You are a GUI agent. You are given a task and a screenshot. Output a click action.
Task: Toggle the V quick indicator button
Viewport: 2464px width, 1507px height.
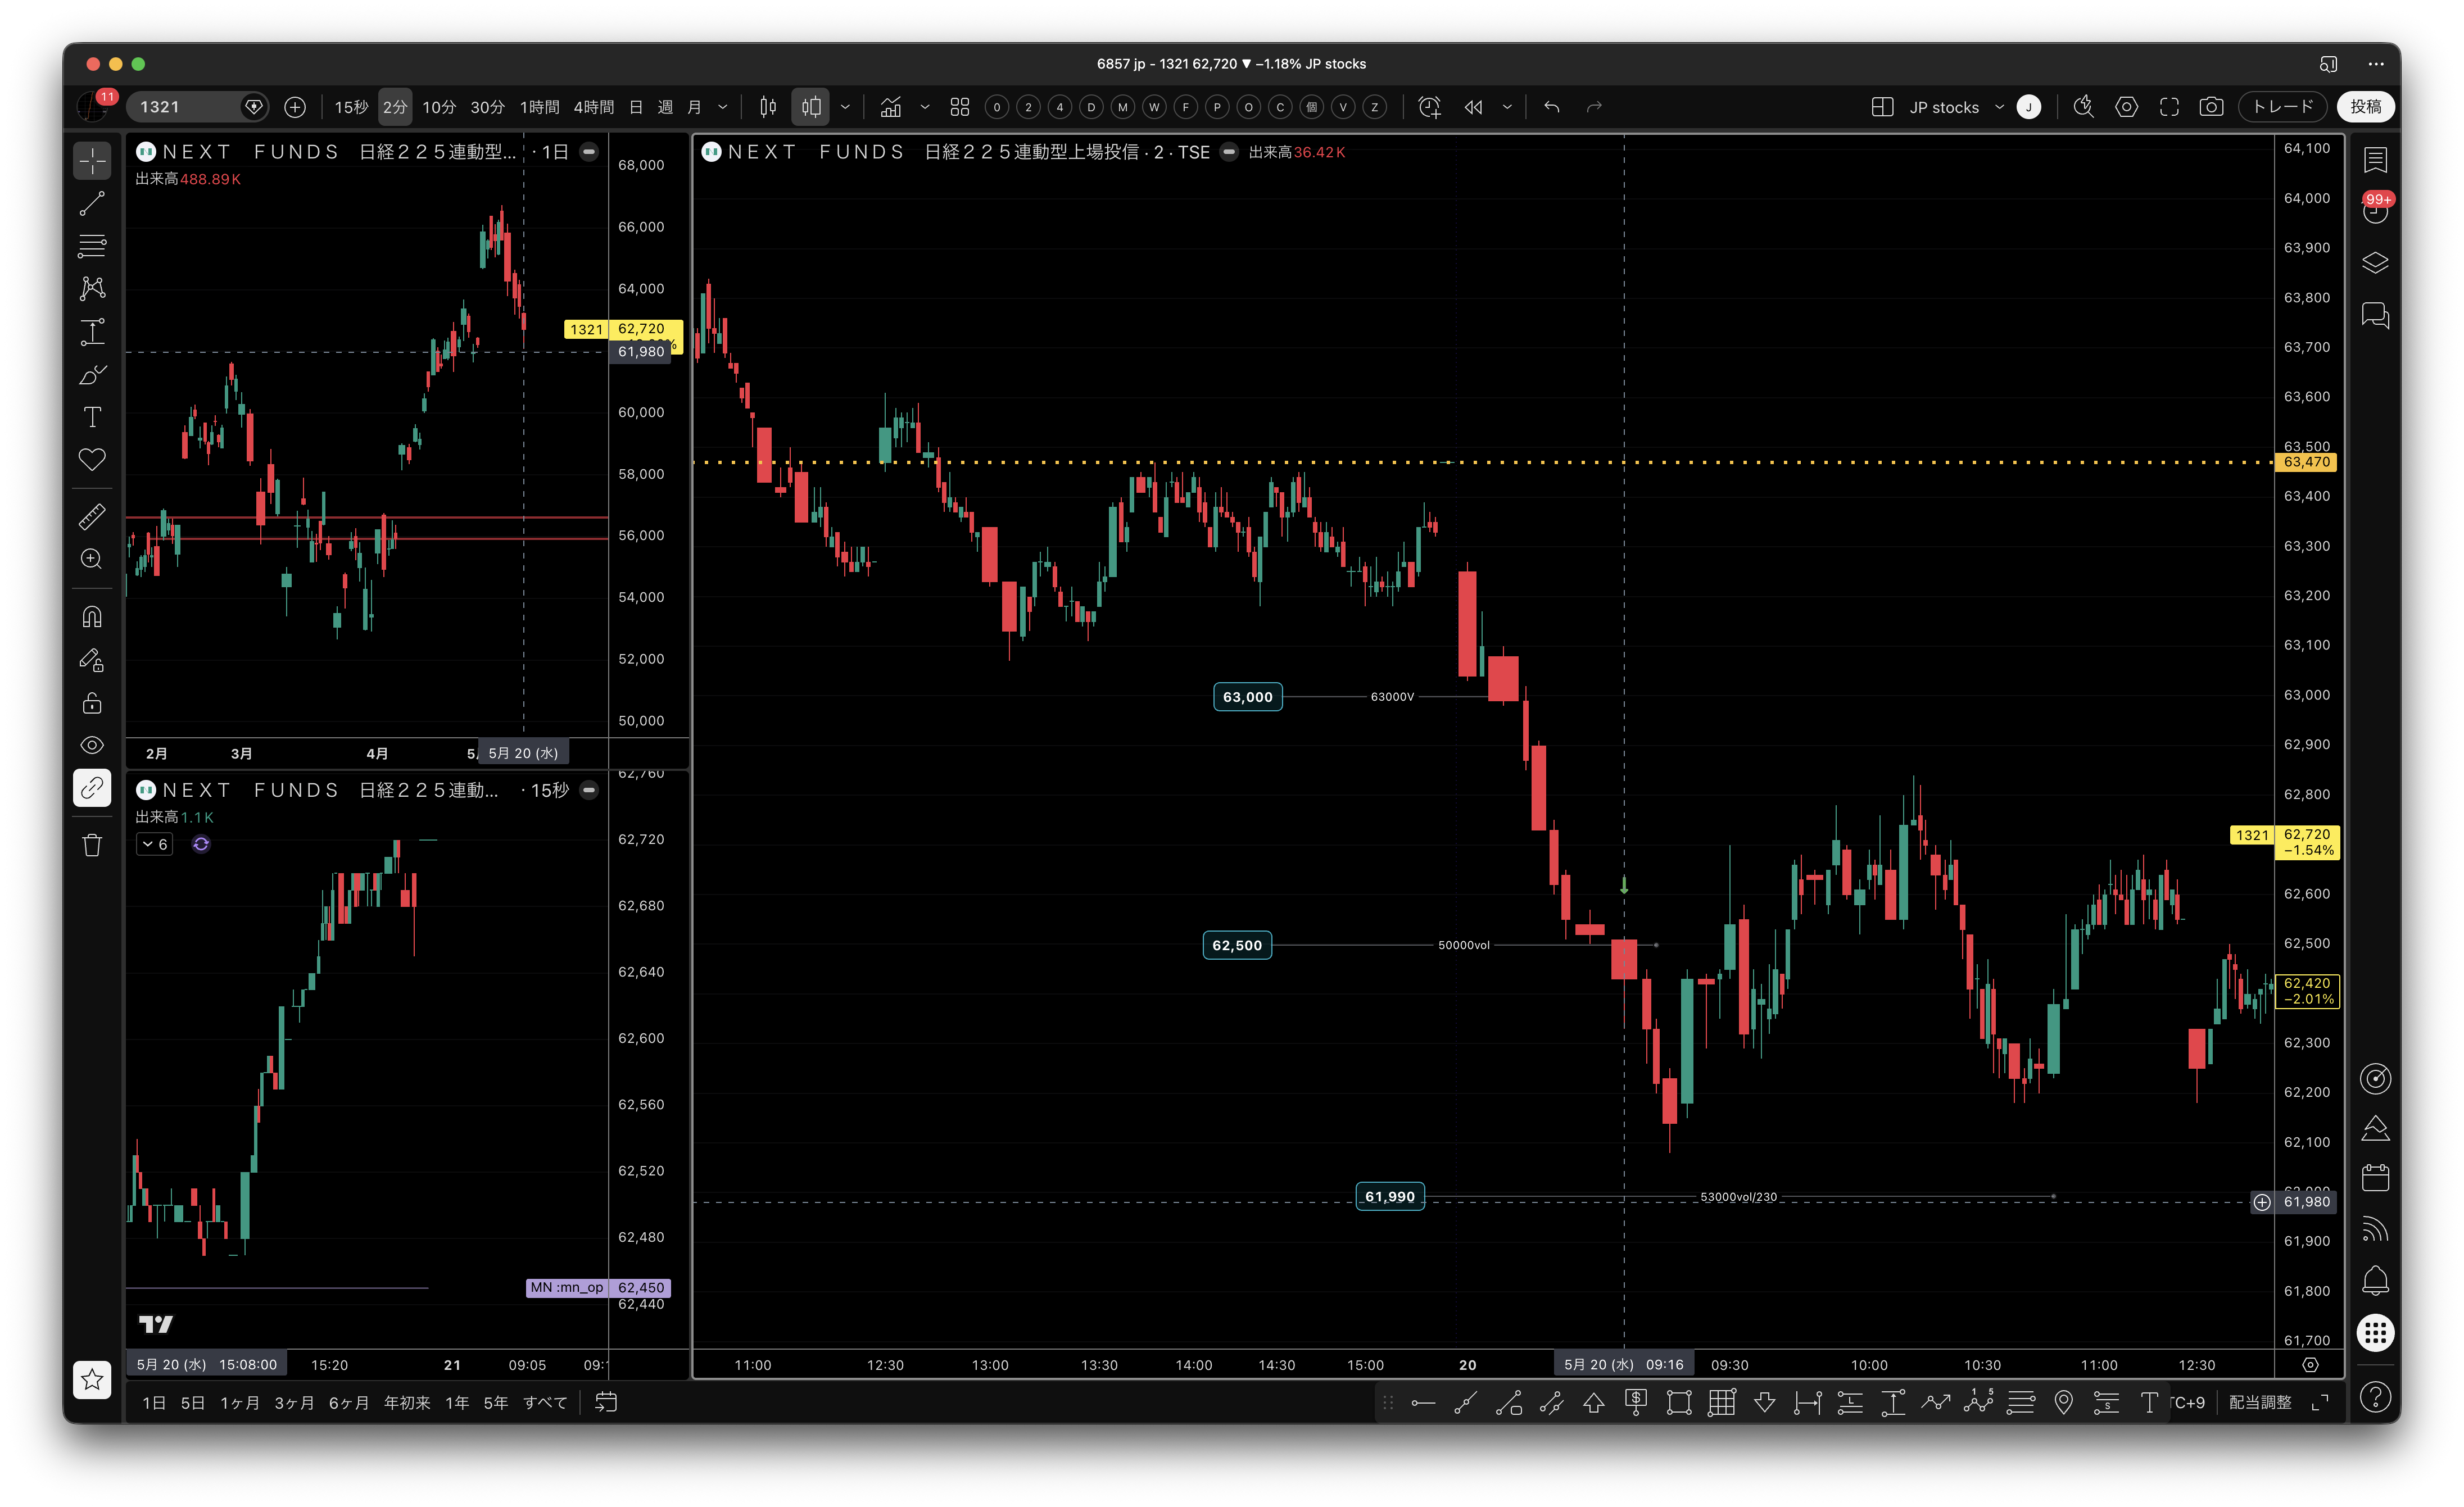1343,107
